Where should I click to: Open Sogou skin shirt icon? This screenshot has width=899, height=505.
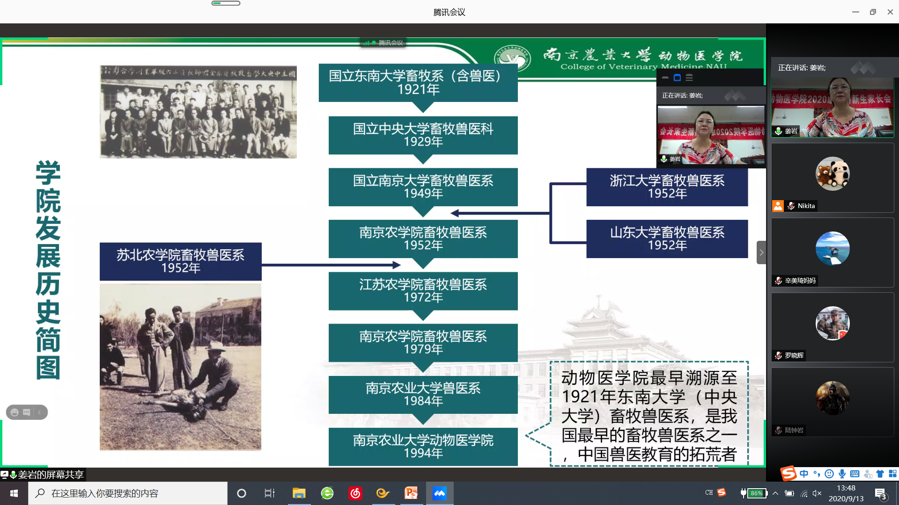coord(880,474)
